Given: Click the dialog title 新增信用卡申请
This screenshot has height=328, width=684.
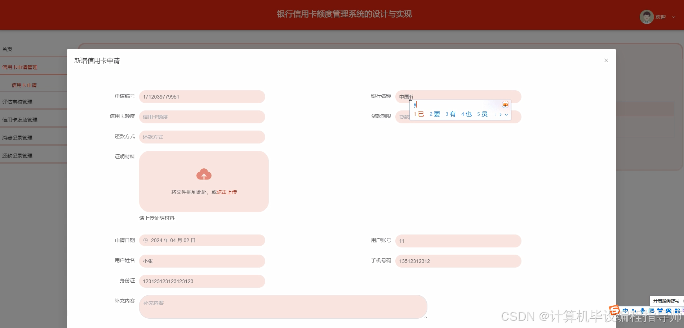Looking at the screenshot, I should [97, 61].
